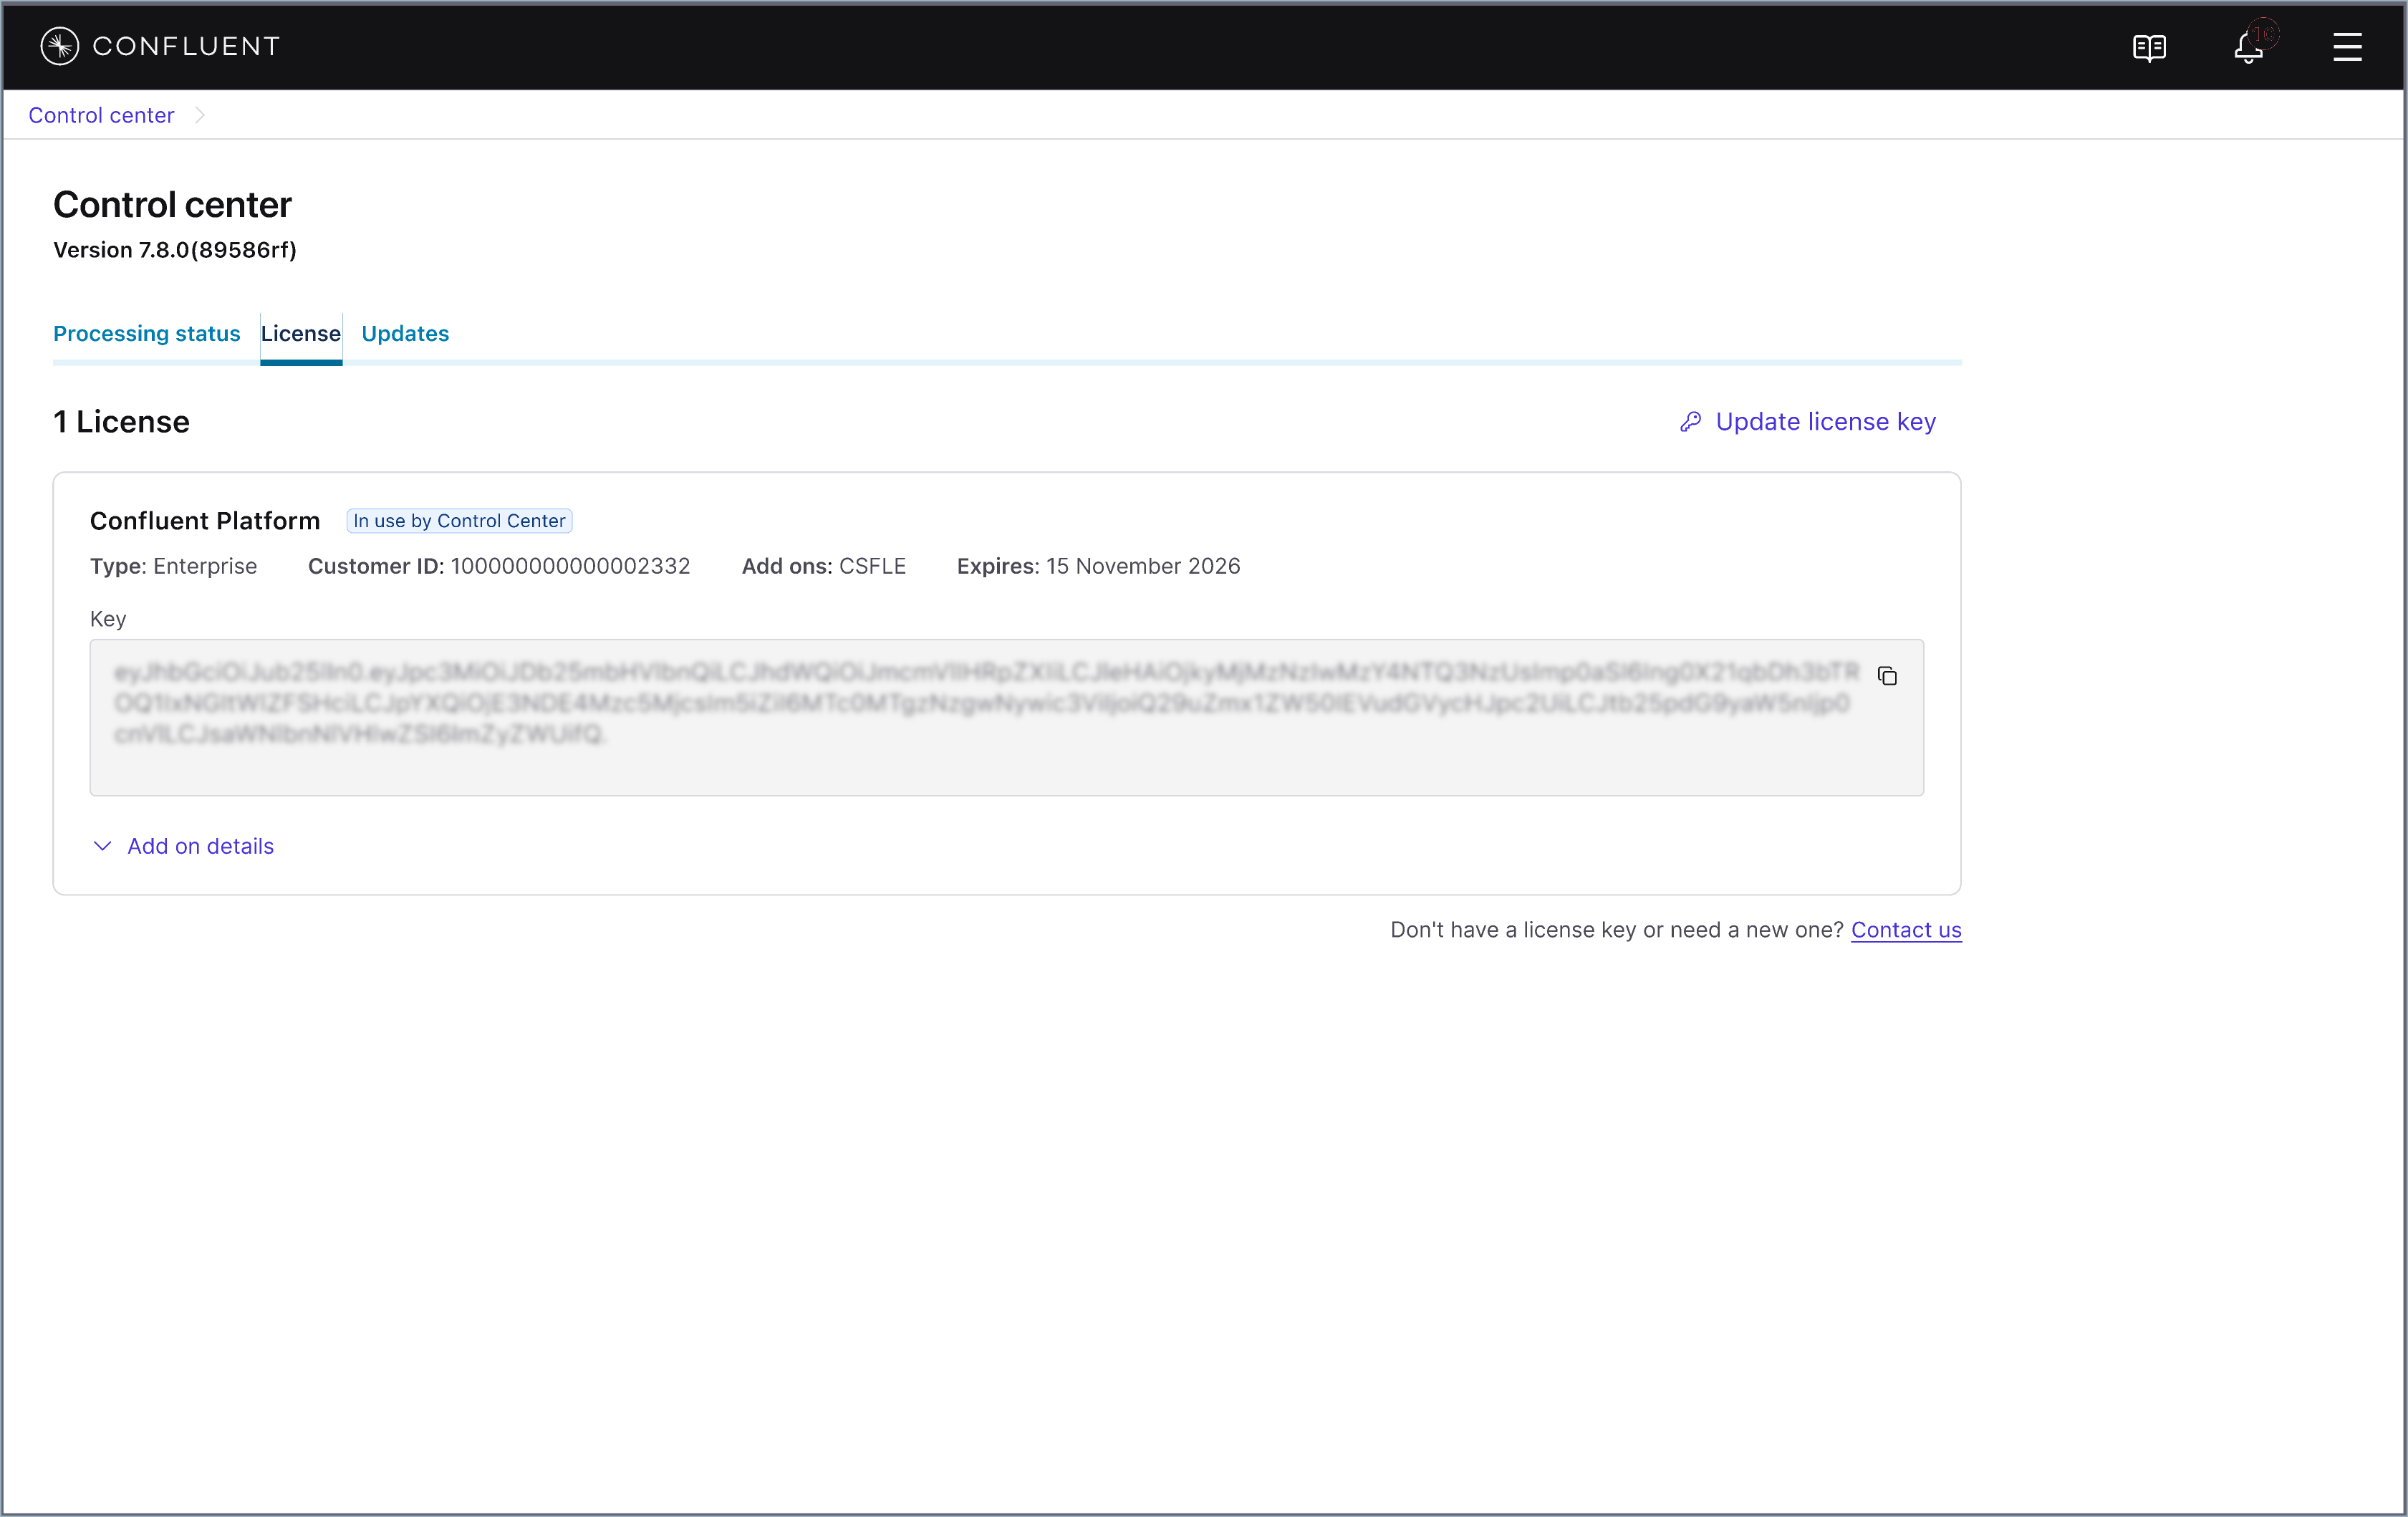Screen dimensions: 2408x1517
Task: Click the CONFLUENT wordmark in header
Action: [186, 46]
